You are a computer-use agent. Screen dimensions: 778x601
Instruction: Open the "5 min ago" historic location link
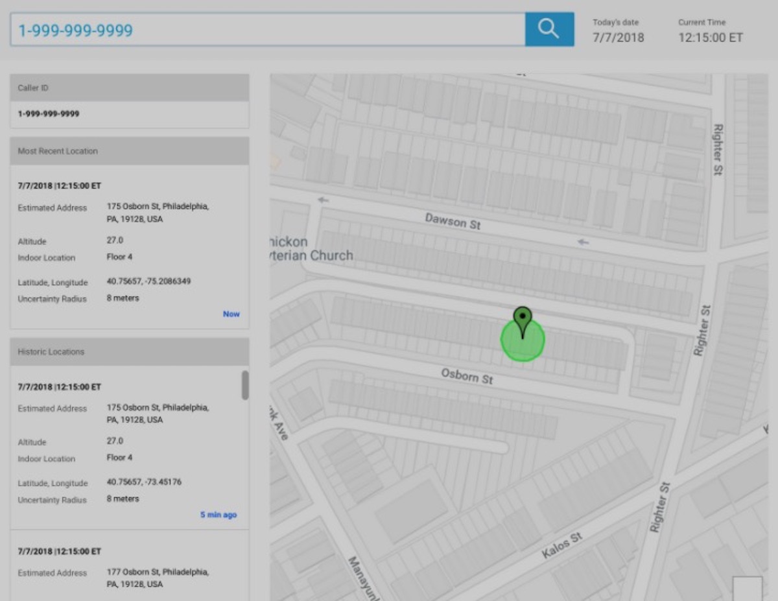(x=218, y=514)
